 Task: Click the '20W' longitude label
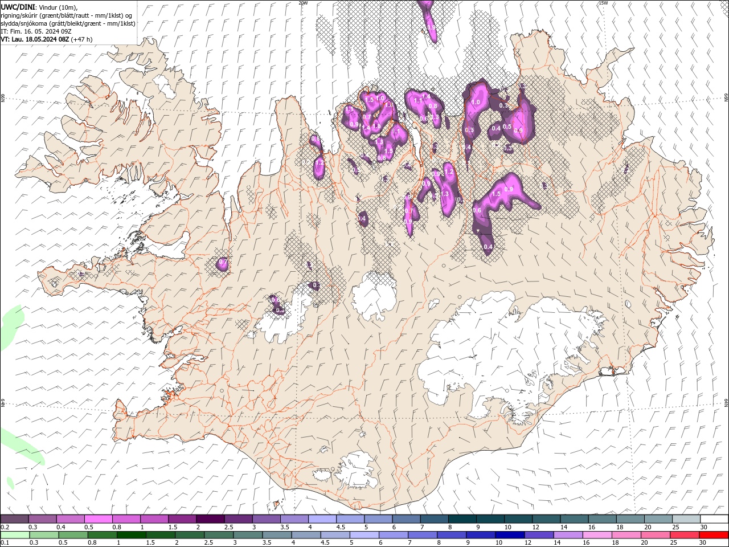pyautogui.click(x=303, y=3)
